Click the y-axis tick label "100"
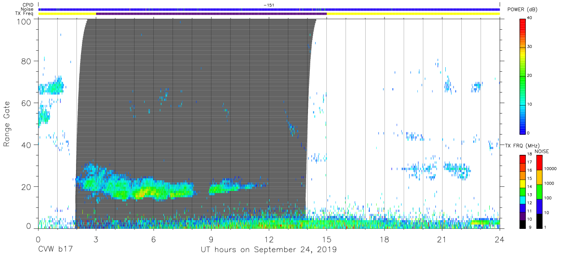Viewport: 562px width, 259px height. [x=24, y=21]
